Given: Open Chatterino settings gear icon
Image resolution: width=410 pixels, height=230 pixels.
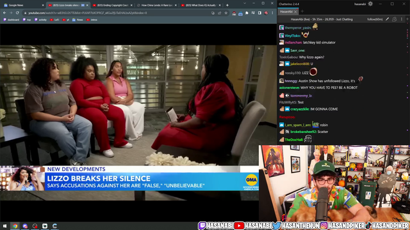Looking at the screenshot, I should 370,4.
